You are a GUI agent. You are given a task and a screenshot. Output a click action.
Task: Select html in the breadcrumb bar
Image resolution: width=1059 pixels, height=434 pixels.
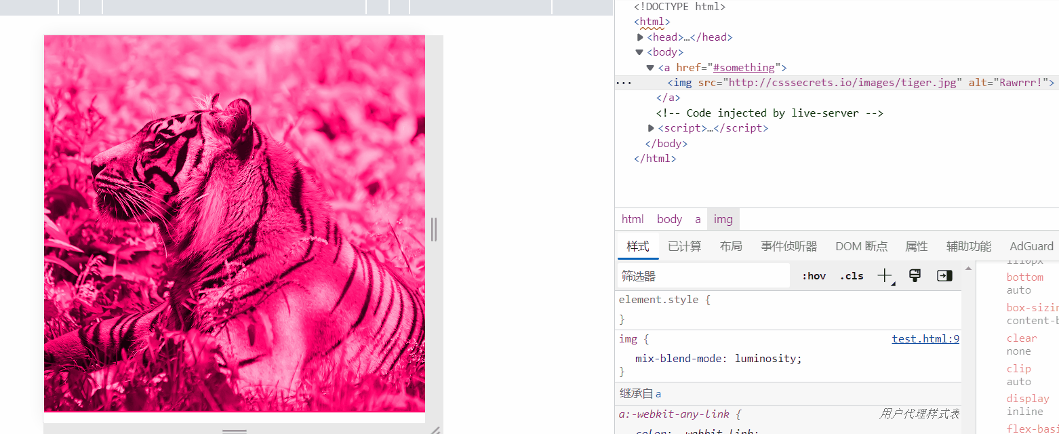coord(633,219)
